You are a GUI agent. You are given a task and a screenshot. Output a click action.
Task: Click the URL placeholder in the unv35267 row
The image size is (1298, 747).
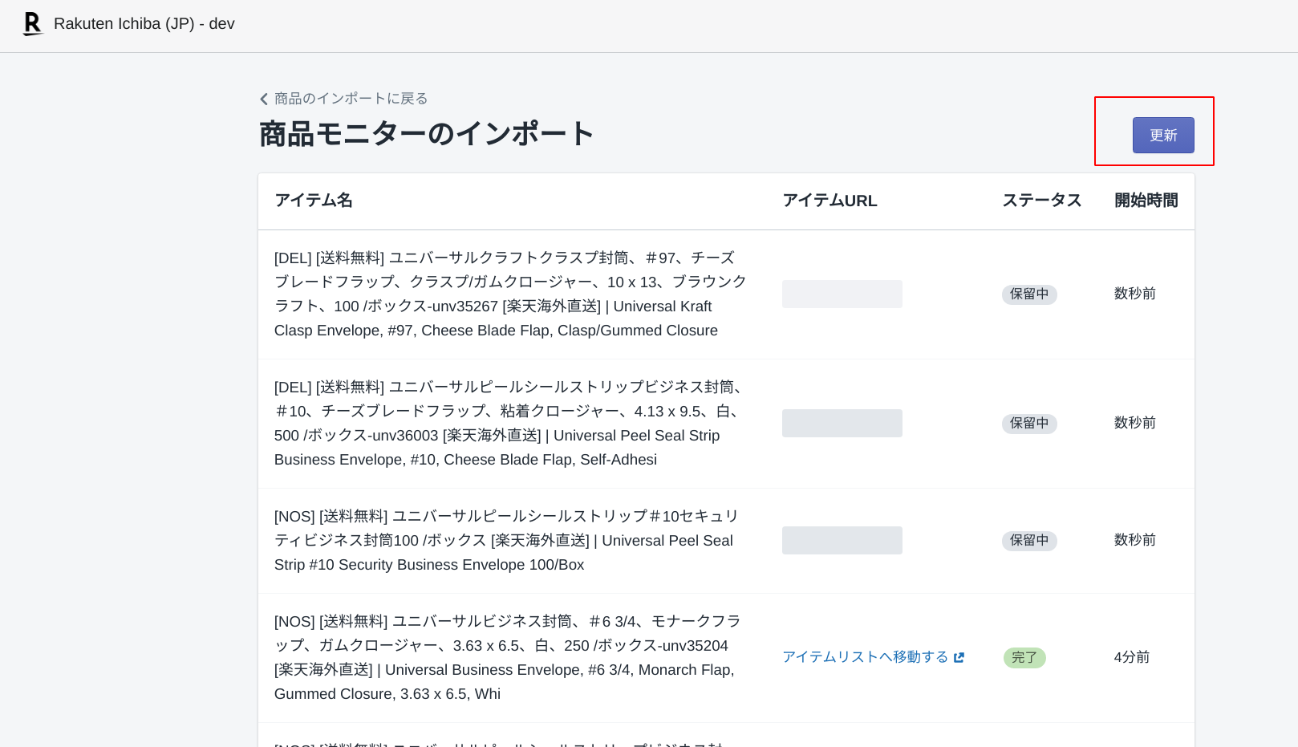[842, 294]
